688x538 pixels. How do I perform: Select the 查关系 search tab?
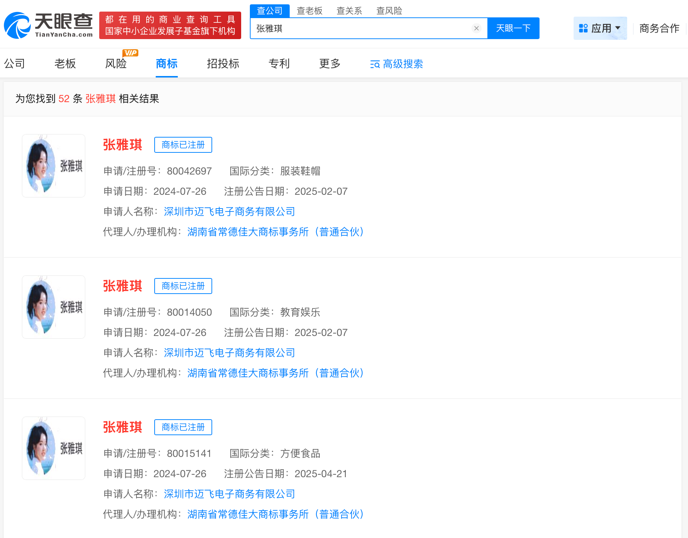point(349,11)
